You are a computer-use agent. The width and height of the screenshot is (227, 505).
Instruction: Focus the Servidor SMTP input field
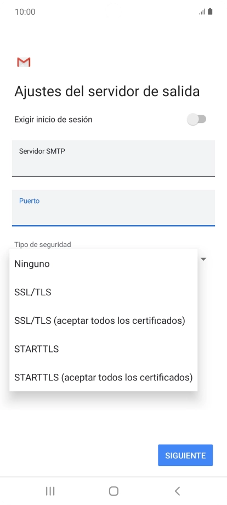click(x=113, y=158)
